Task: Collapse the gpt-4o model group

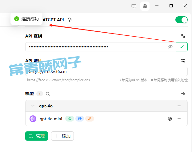Action: click(x=33, y=106)
